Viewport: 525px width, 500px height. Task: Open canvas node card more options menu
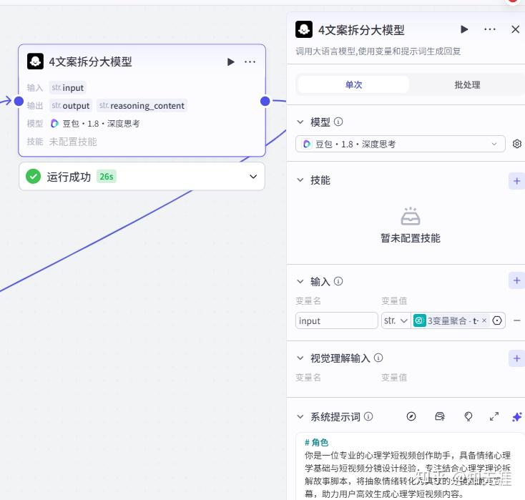pos(250,62)
